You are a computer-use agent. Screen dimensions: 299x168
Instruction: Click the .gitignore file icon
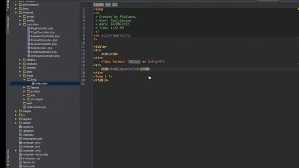click(x=21, y=131)
